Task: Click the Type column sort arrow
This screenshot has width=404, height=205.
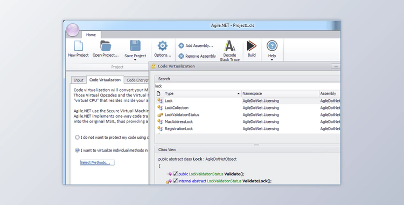Action: [x=238, y=94]
